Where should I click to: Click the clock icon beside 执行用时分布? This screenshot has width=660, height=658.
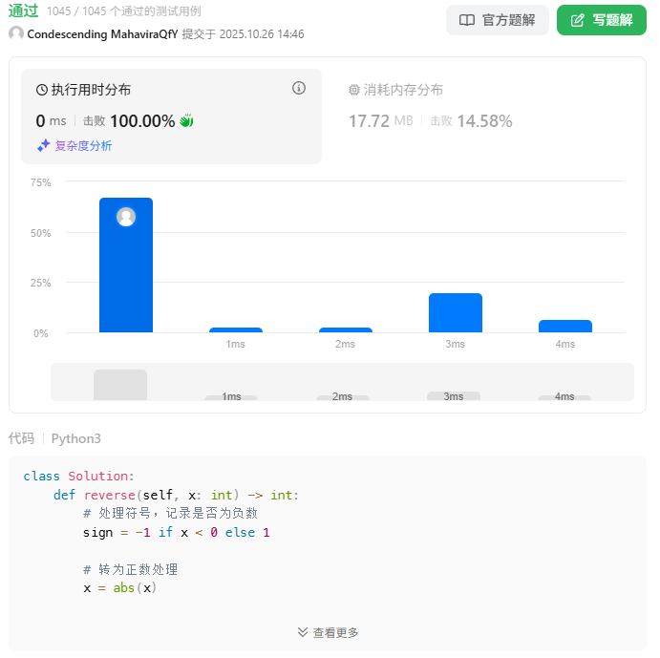point(42,90)
